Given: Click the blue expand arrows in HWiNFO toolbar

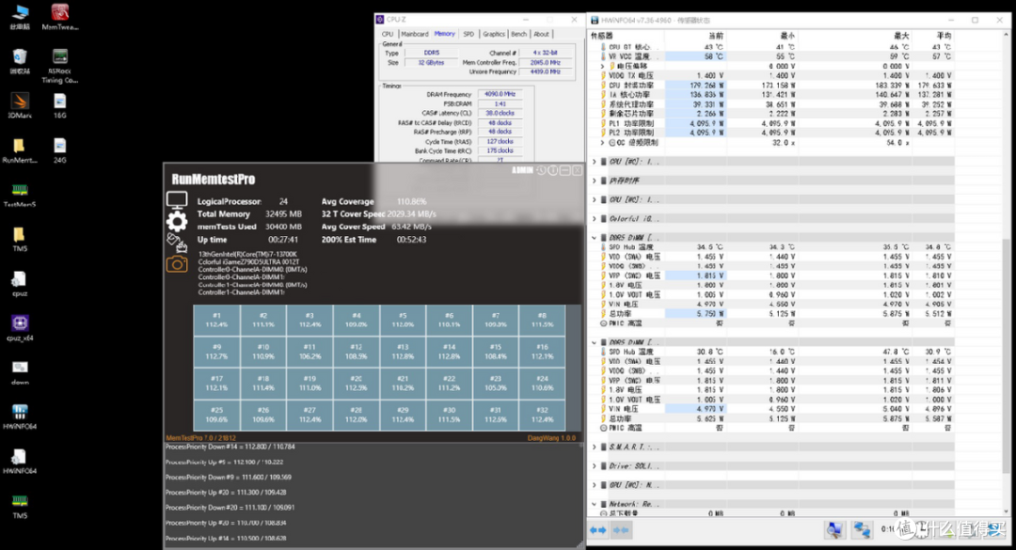Looking at the screenshot, I should [x=598, y=530].
